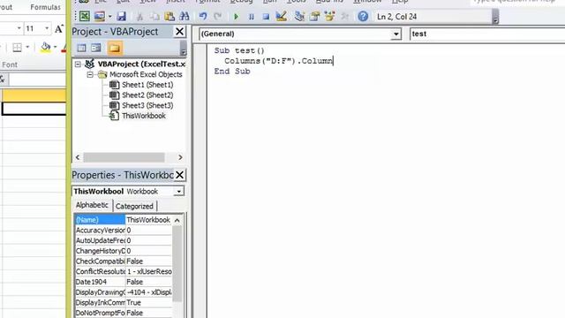Toggle Design Mode icon
Viewport: 565px width, 318px height.
click(281, 16)
